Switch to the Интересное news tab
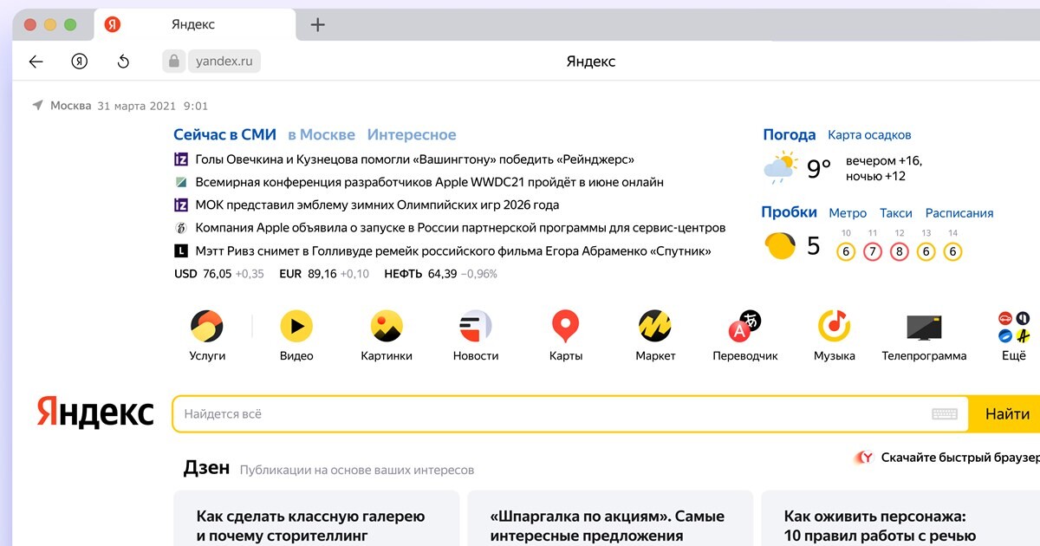Viewport: 1040px width, 546px height. click(412, 134)
